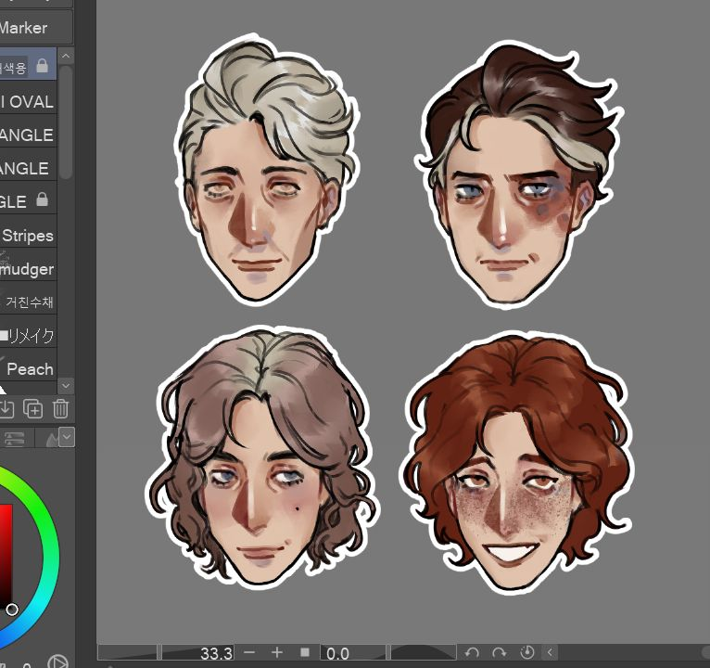Rotate the canvas left with the counterclockwise arrow

(x=472, y=652)
